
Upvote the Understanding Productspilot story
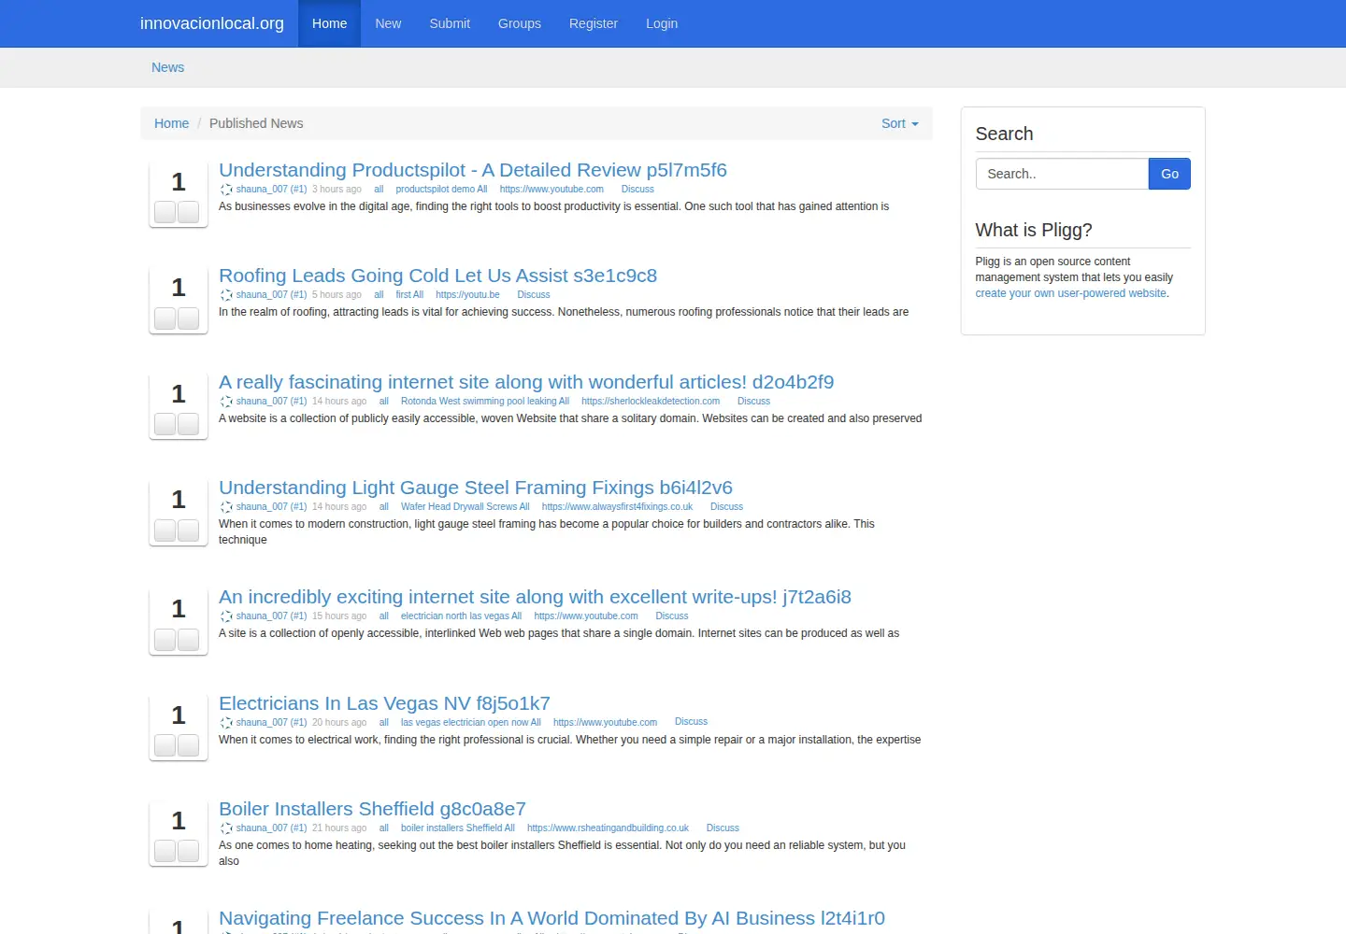coord(165,213)
